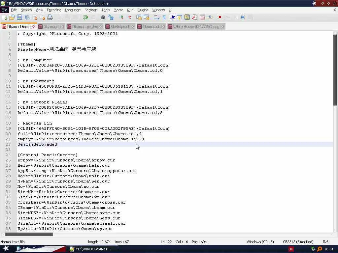Click the Folder as Workspace icon
This screenshot has width=338, height=253.
[x=202, y=17]
